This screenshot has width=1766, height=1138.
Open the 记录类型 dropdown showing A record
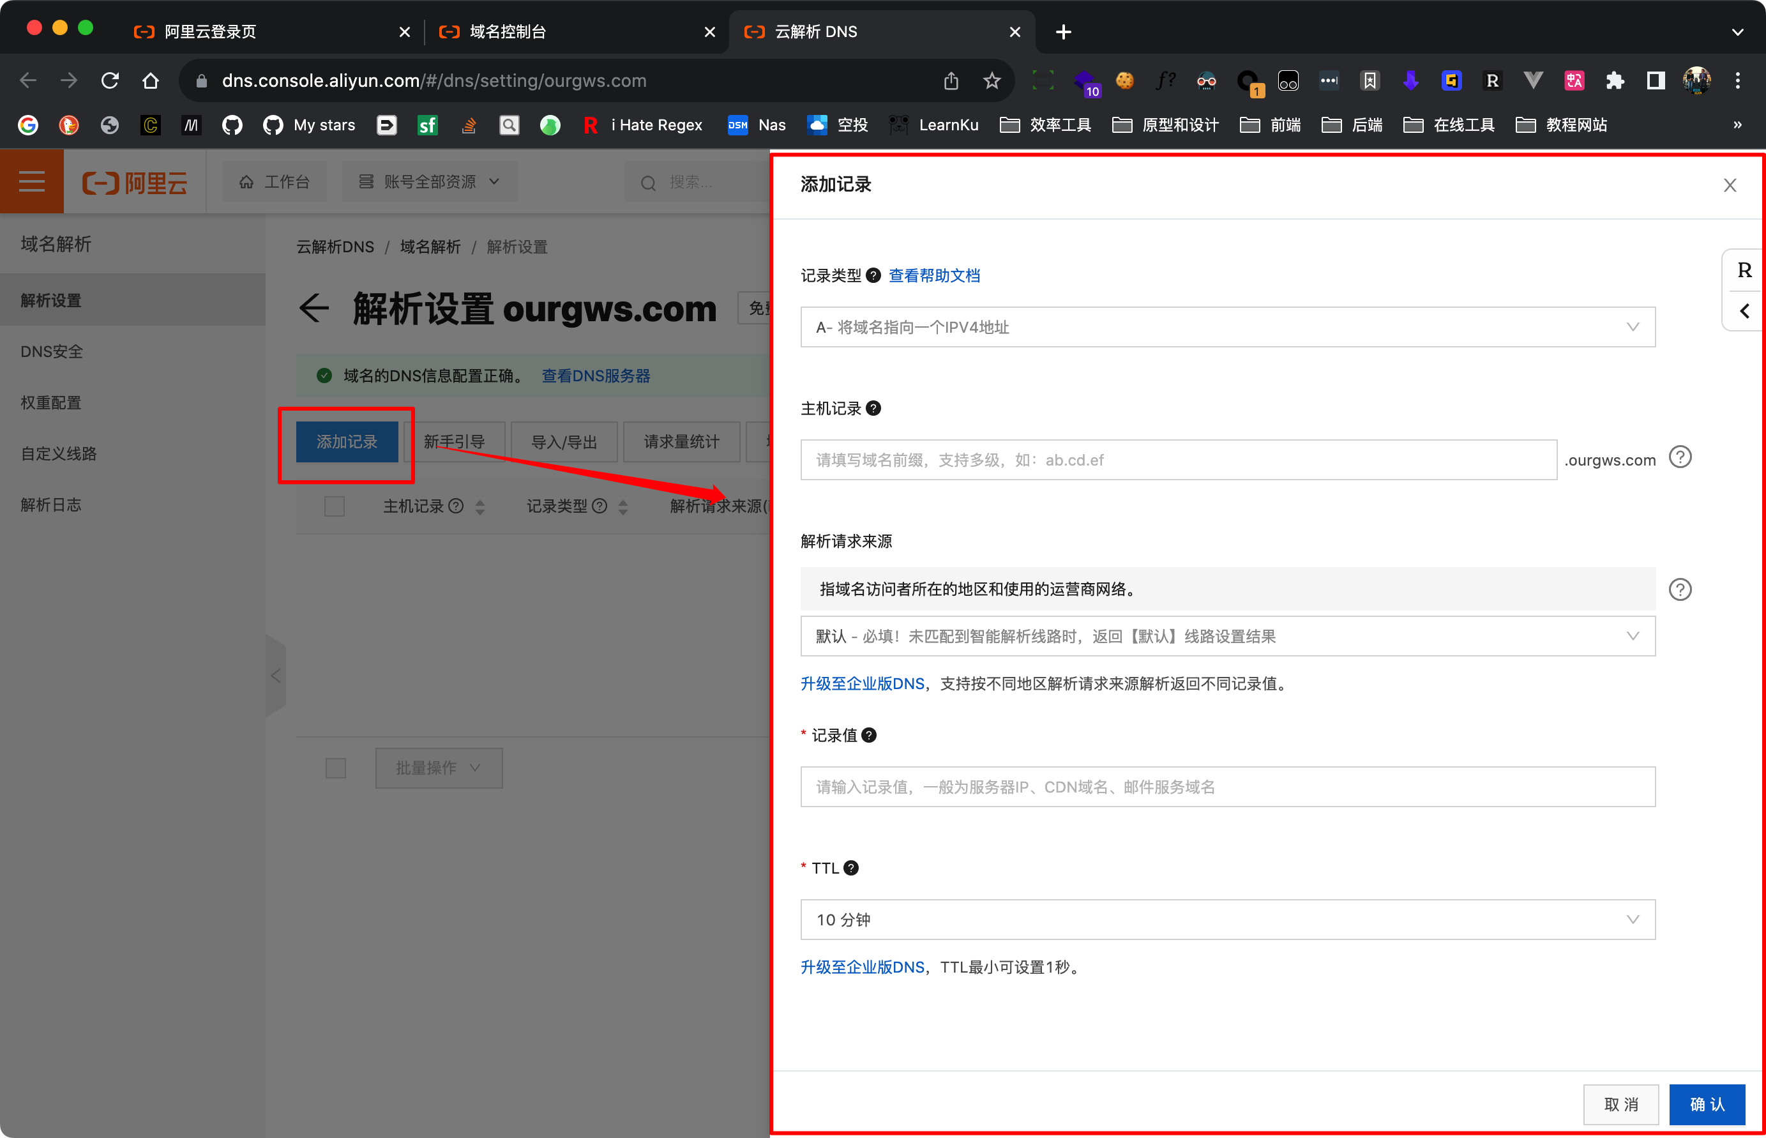pos(1227,328)
